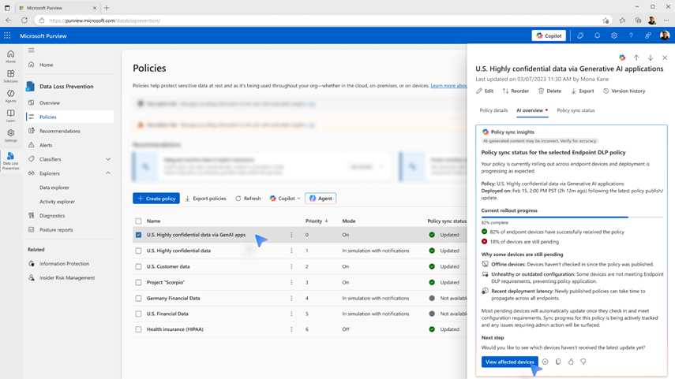
Task: Click Reorder in the panel actions
Action: pyautogui.click(x=516, y=91)
